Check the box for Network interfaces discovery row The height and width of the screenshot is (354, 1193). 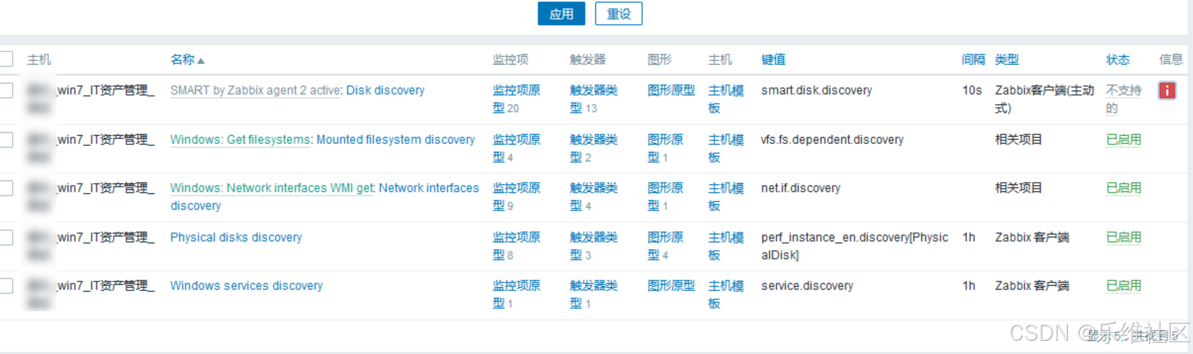click(x=7, y=188)
